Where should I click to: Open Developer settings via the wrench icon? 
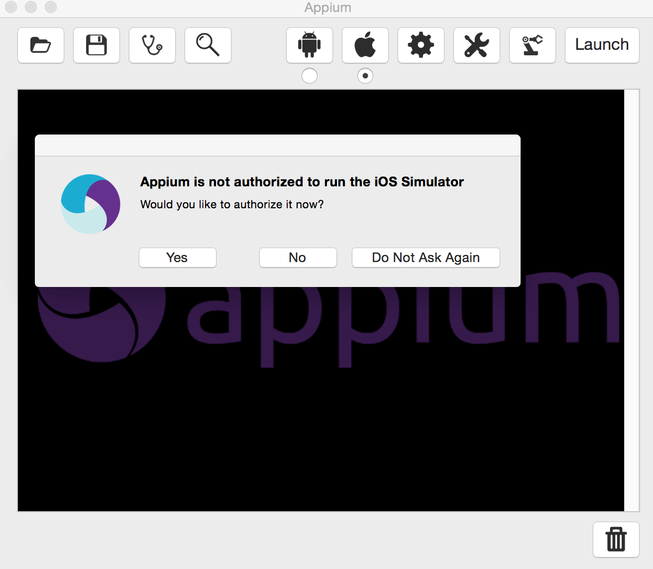pos(477,45)
